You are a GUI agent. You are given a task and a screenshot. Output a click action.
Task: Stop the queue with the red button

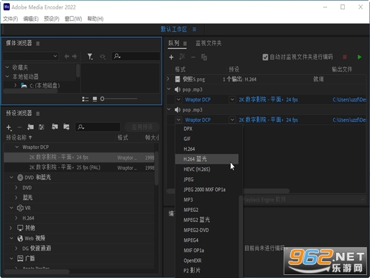[x=345, y=57]
